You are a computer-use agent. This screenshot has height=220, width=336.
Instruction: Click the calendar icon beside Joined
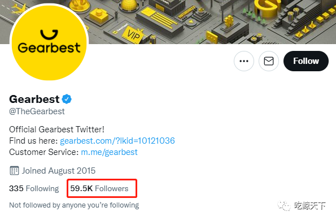tap(14, 171)
